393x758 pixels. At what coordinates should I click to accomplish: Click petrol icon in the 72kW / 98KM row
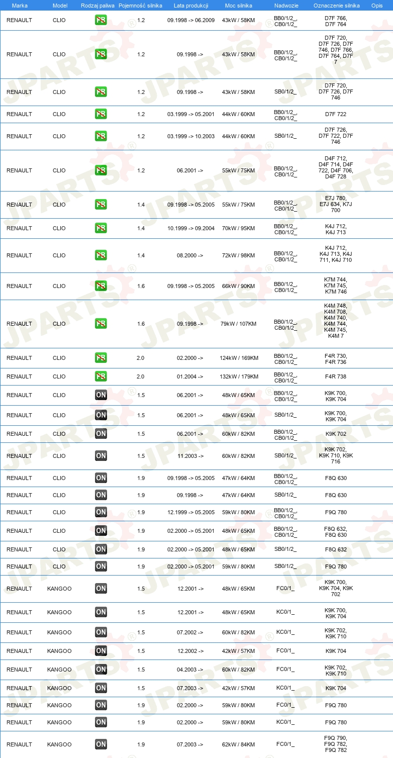click(x=101, y=255)
